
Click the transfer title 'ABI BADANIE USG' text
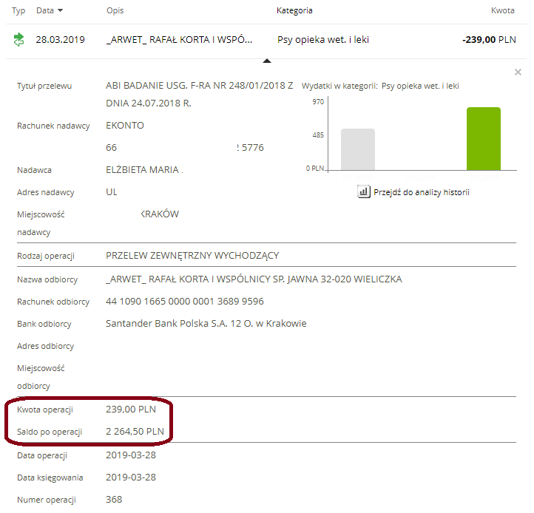(199, 95)
